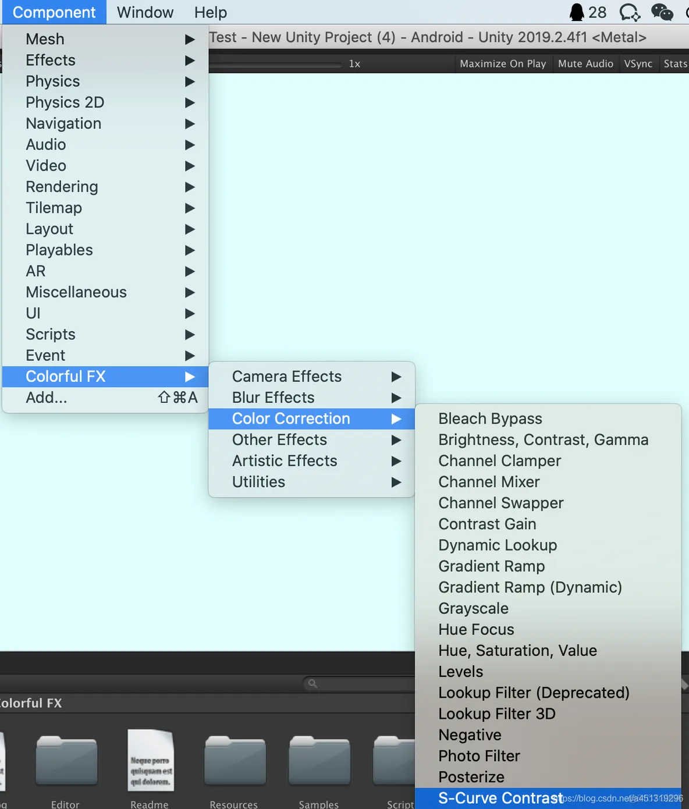Choose Dynamic Lookup effect

pos(548,545)
